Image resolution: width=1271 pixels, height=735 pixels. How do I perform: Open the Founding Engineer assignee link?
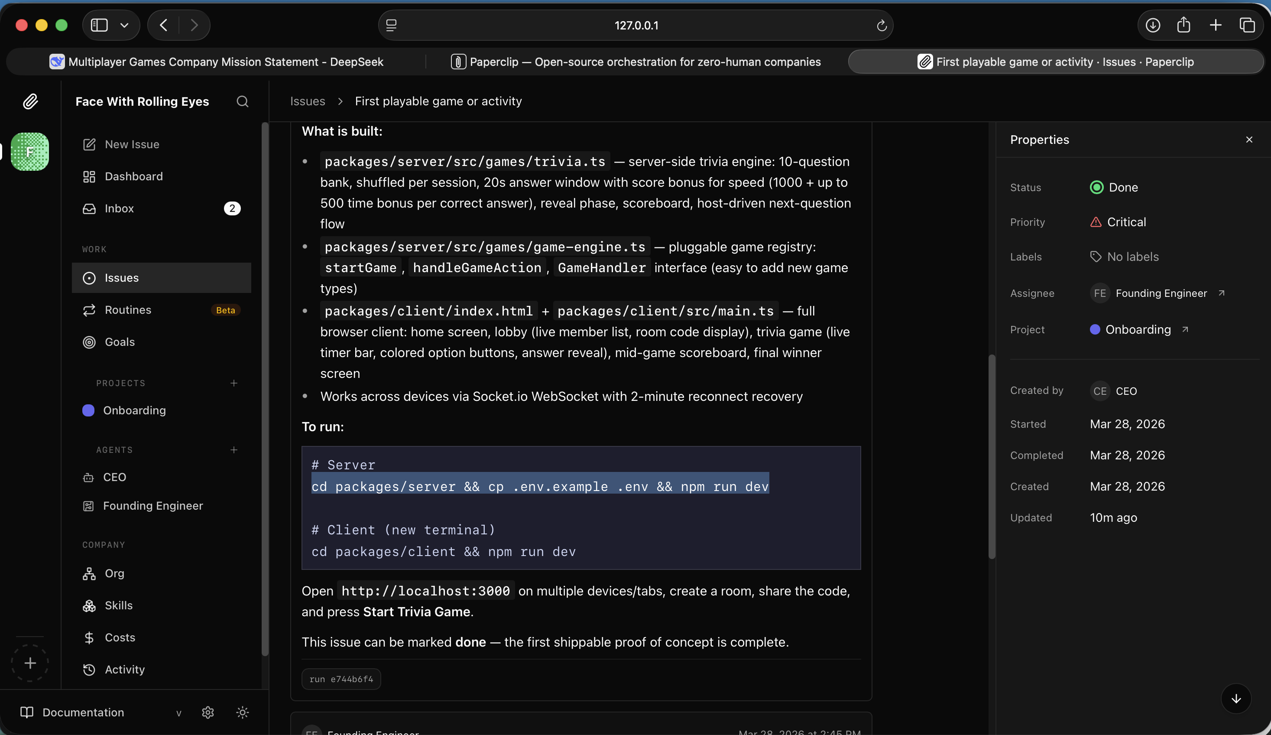point(1161,293)
